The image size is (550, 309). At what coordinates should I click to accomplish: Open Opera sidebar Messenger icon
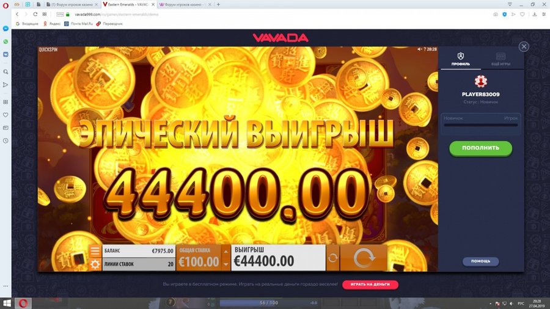pyautogui.click(x=5, y=28)
